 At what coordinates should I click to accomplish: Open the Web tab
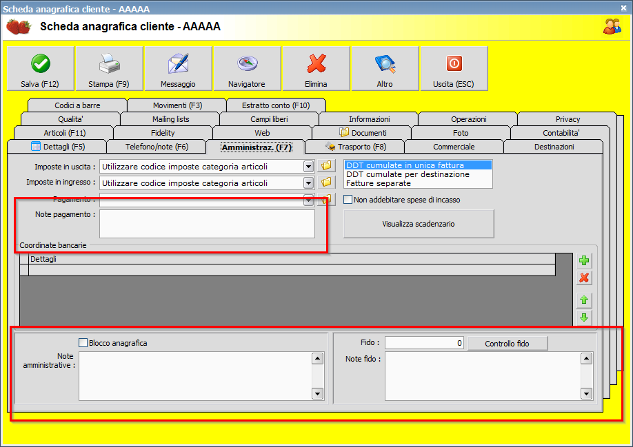click(263, 133)
